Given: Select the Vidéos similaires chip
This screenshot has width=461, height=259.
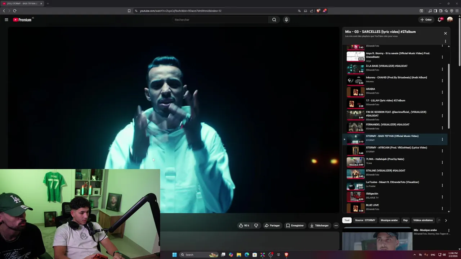Looking at the screenshot, I should click(x=423, y=220).
